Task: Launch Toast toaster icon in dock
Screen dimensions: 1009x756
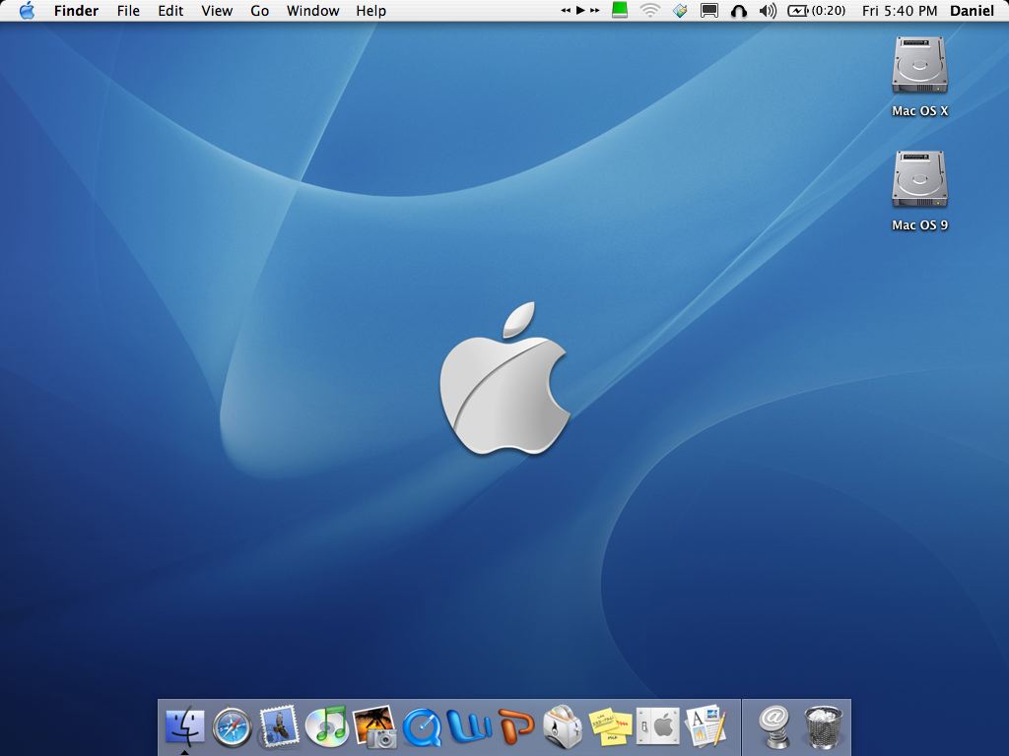Action: click(563, 727)
